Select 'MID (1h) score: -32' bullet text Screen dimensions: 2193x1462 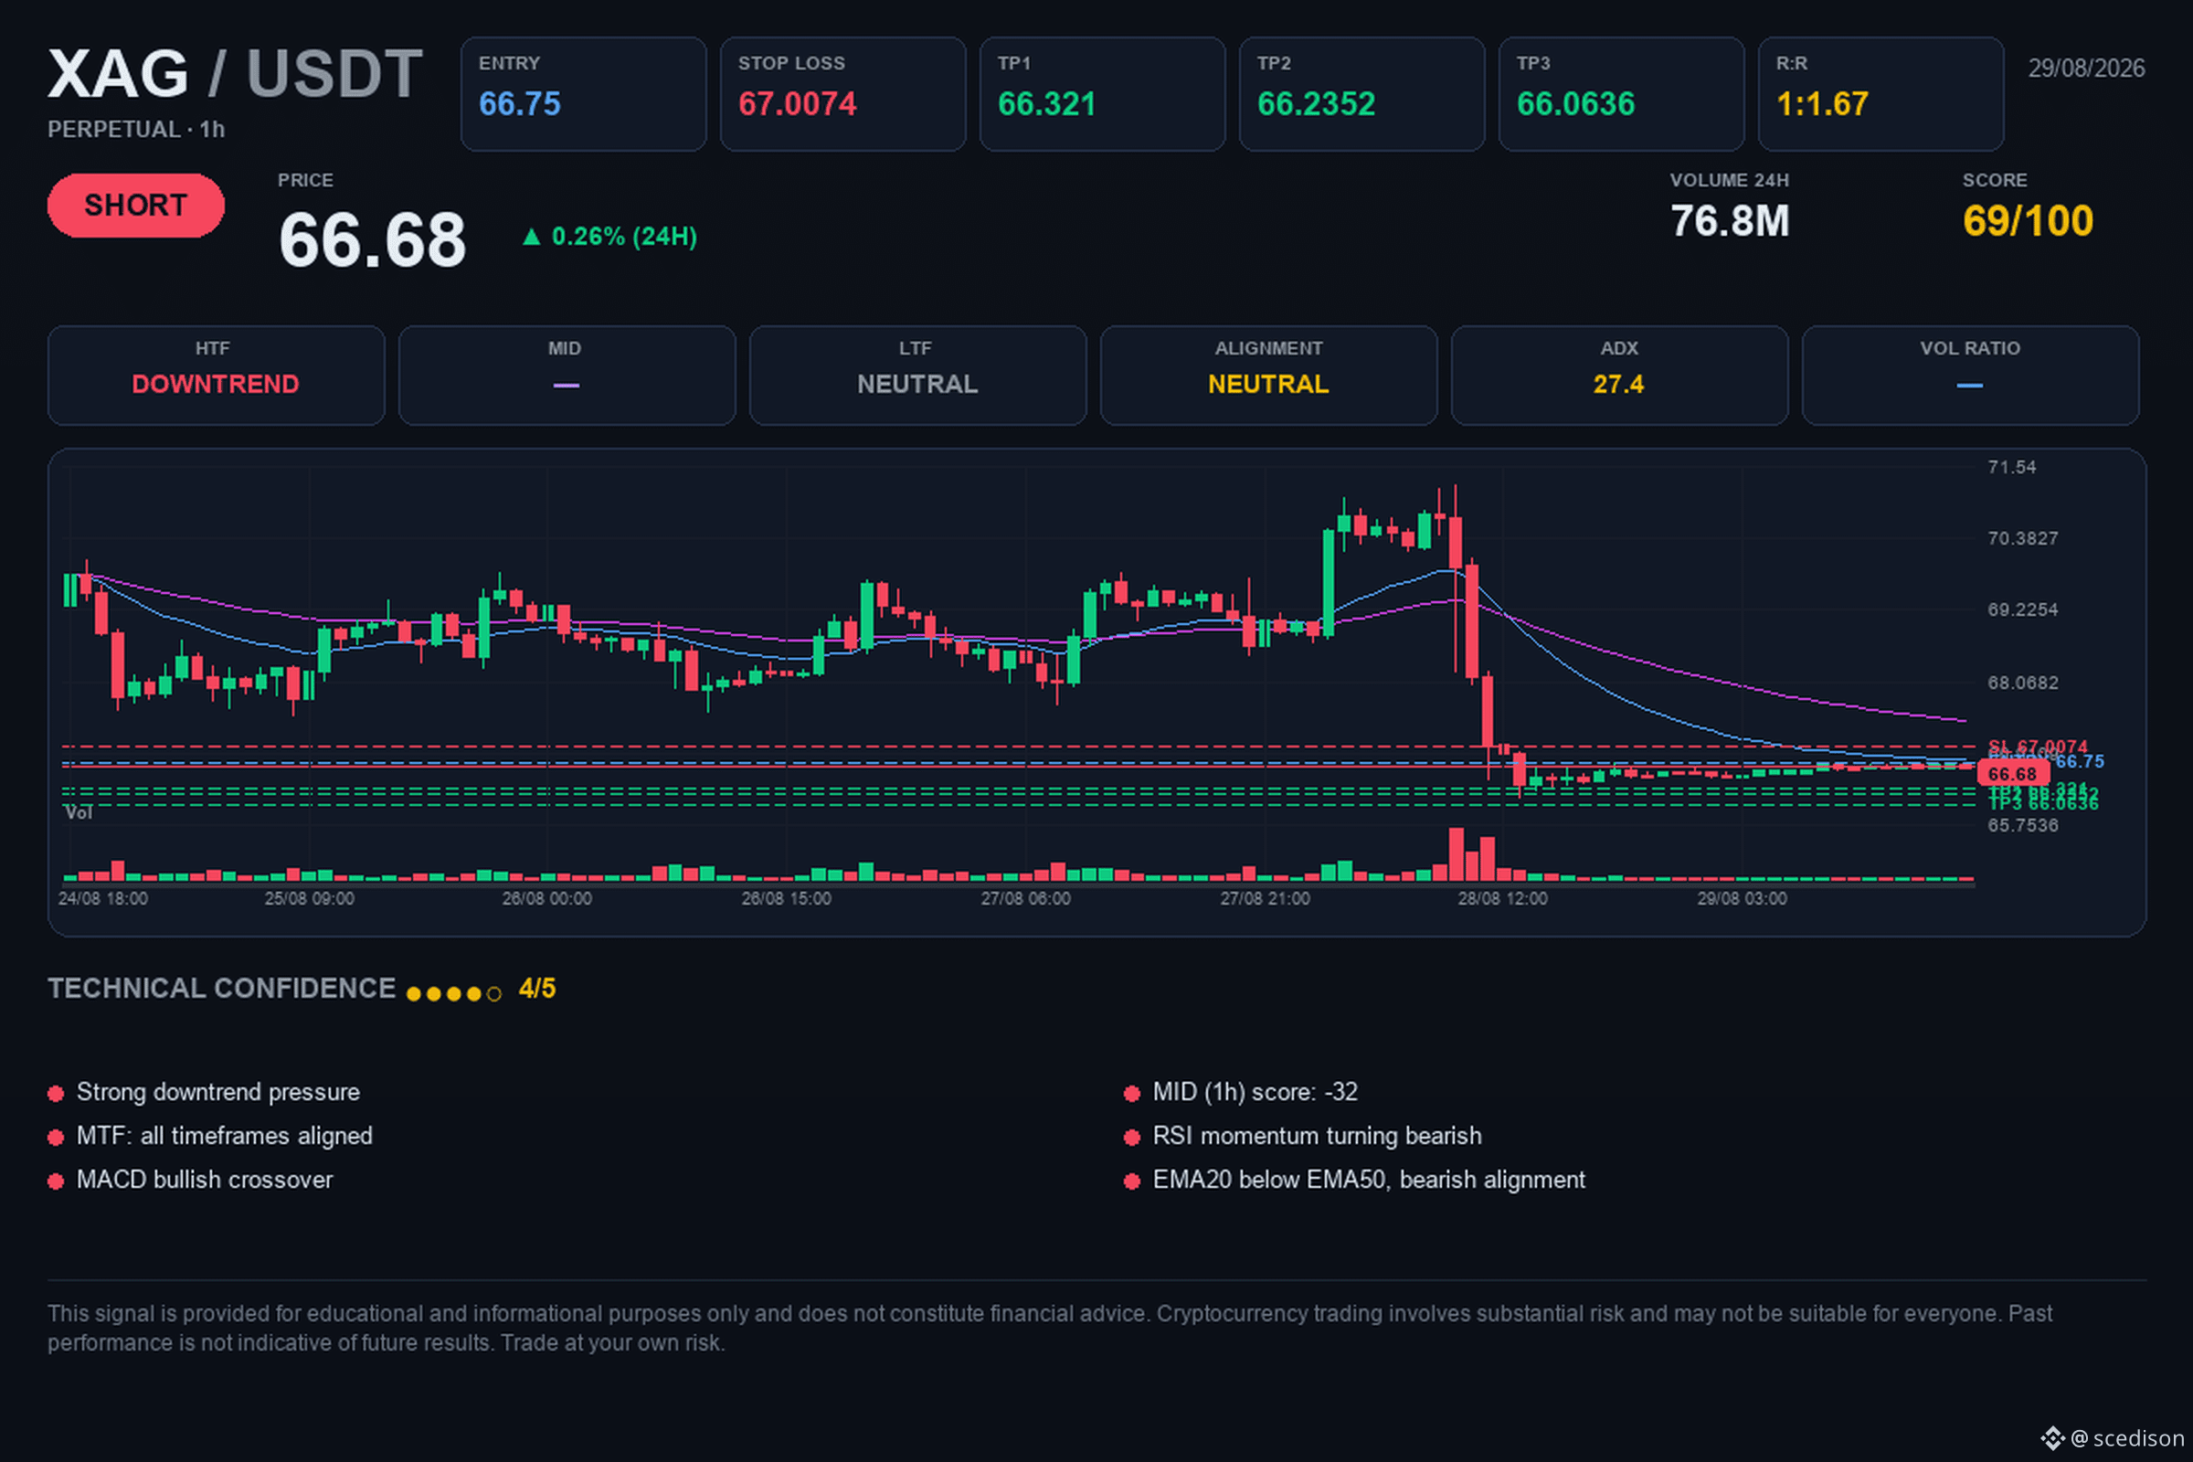(x=1255, y=1093)
